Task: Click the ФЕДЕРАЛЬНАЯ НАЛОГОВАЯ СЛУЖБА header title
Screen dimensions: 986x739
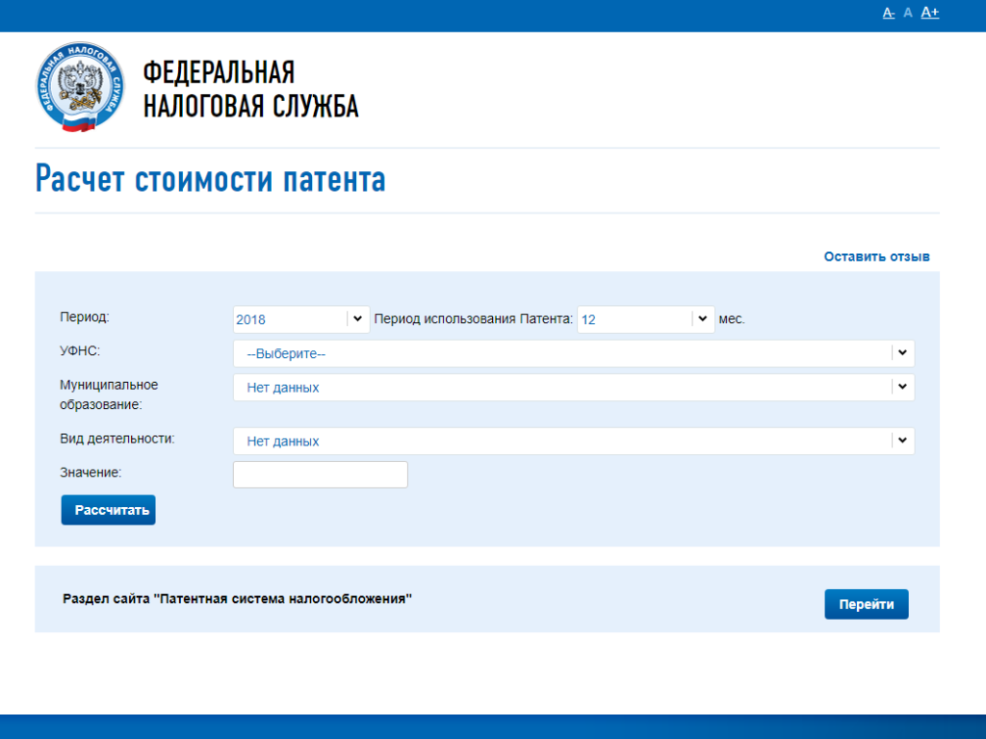Action: point(250,89)
